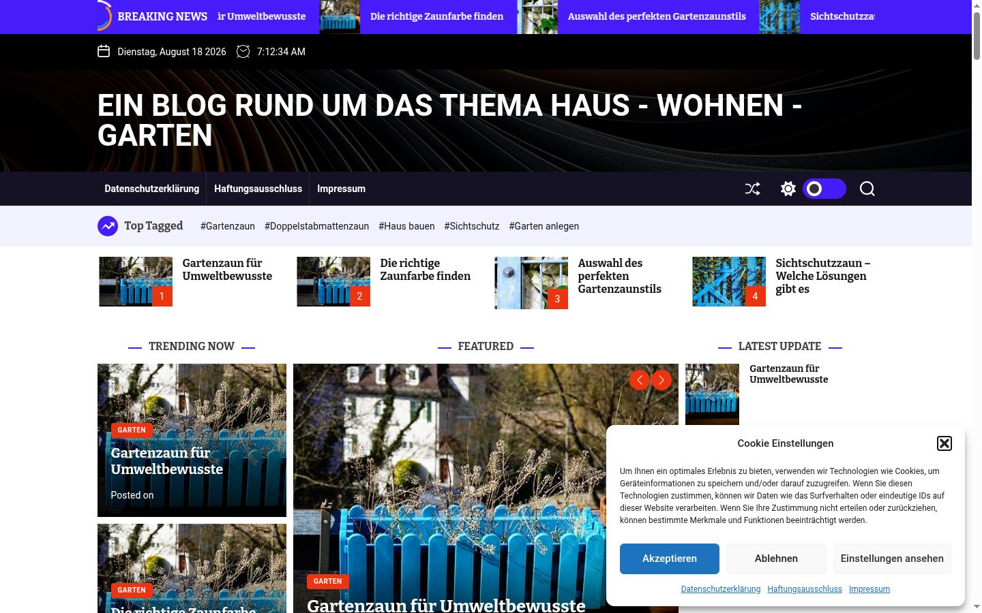Click 'Auswahl des perfekten Gartenzaunstils' in news ticker

point(657,16)
